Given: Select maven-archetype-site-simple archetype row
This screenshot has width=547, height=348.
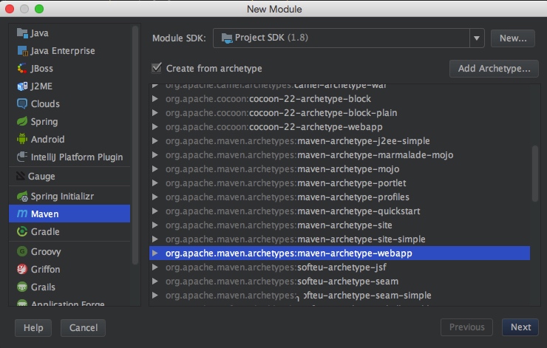Looking at the screenshot, I should coord(339,239).
